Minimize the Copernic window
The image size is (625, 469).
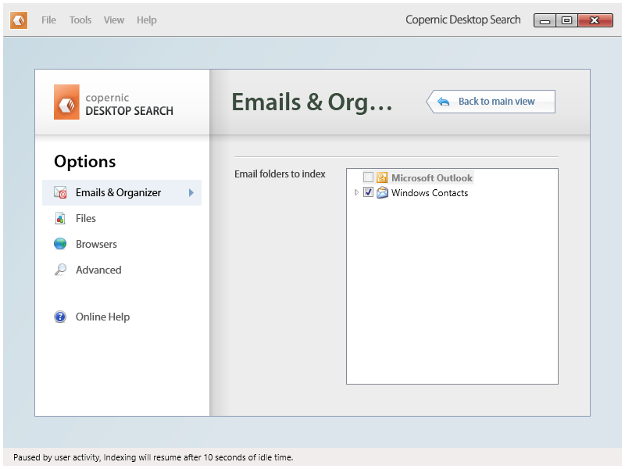(545, 20)
